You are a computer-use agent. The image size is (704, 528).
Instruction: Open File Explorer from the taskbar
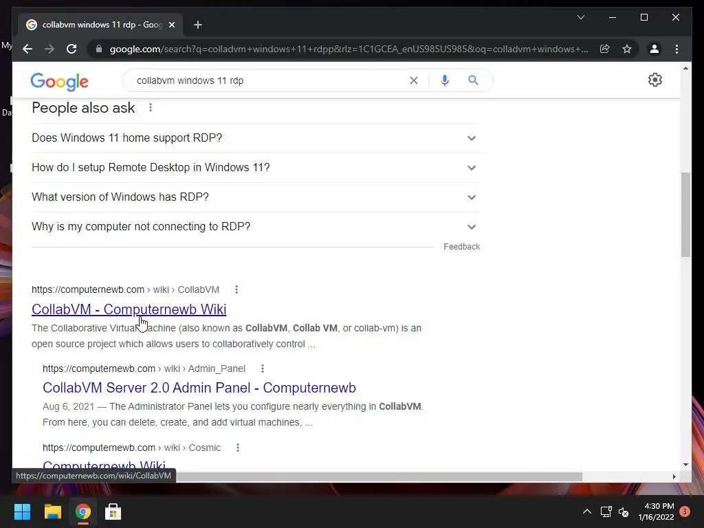[x=52, y=511]
